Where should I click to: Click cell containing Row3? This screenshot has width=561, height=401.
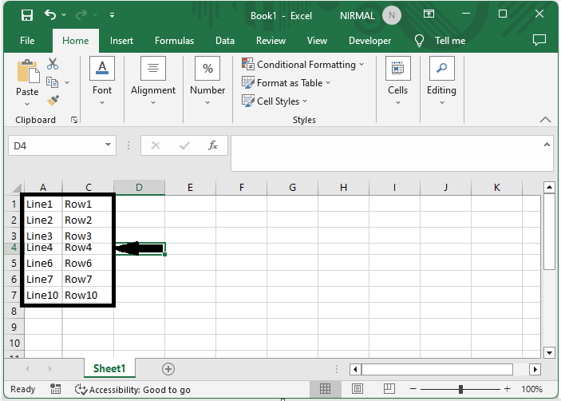click(x=88, y=236)
